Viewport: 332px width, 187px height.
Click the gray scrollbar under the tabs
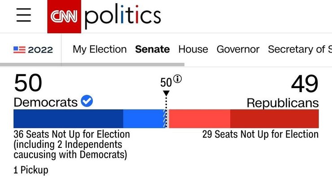[92, 64]
